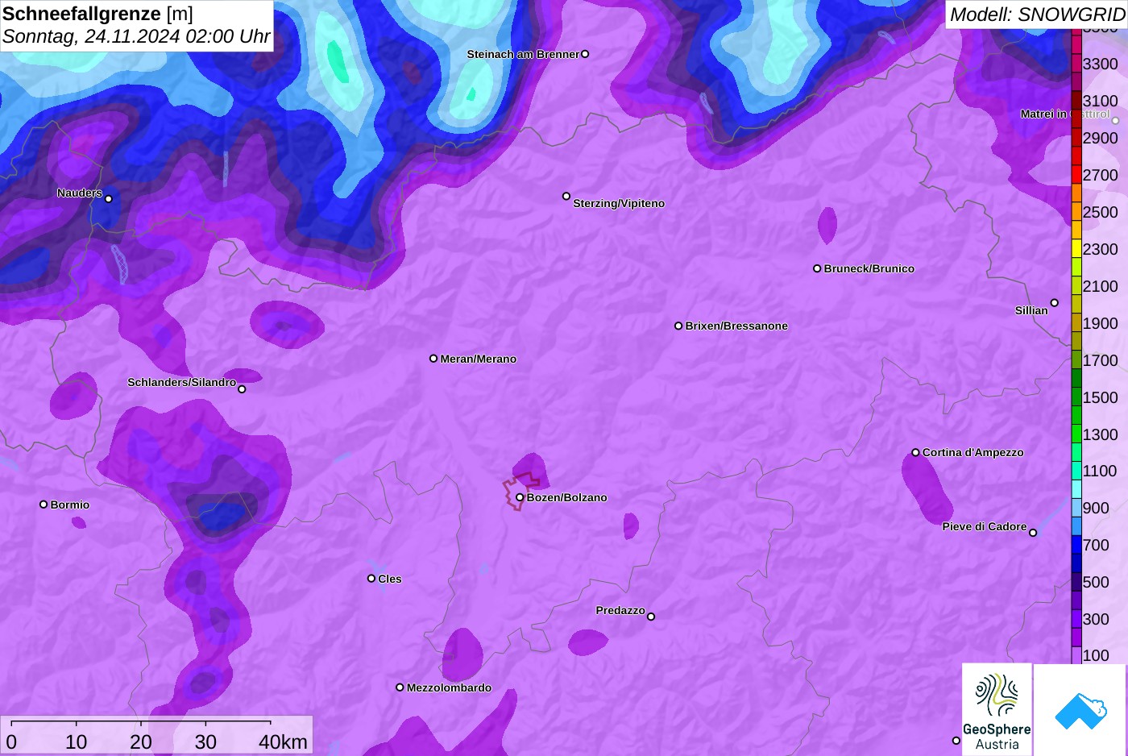
Task: Click the Mezzolombardo label text
Action: point(449,687)
